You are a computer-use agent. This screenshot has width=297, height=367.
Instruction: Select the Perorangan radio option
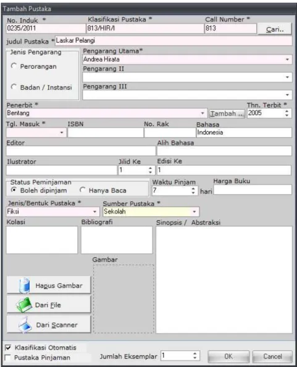tap(14, 66)
